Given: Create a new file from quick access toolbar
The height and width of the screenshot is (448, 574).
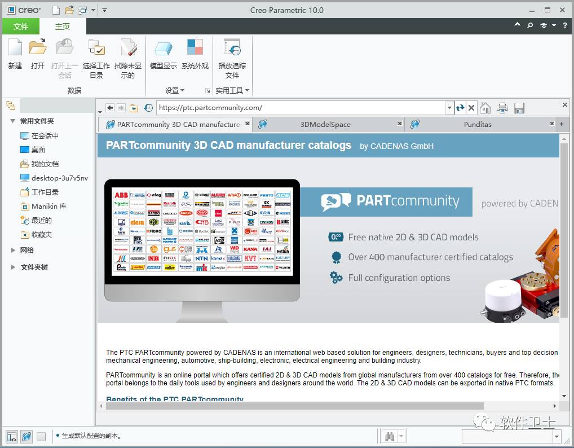Looking at the screenshot, I should [56, 10].
